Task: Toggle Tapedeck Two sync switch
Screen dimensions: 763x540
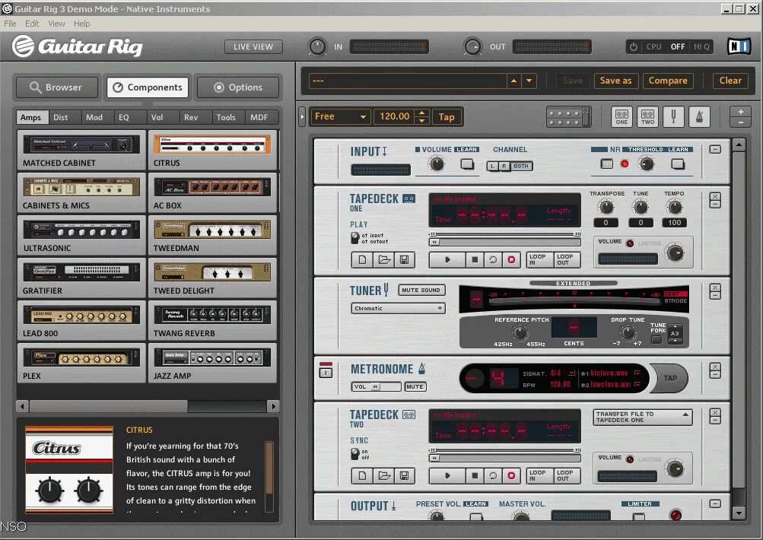Action: click(354, 454)
